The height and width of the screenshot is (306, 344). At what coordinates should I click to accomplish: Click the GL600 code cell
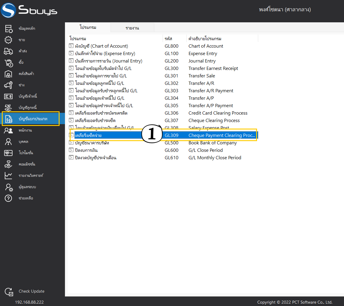[x=172, y=150]
